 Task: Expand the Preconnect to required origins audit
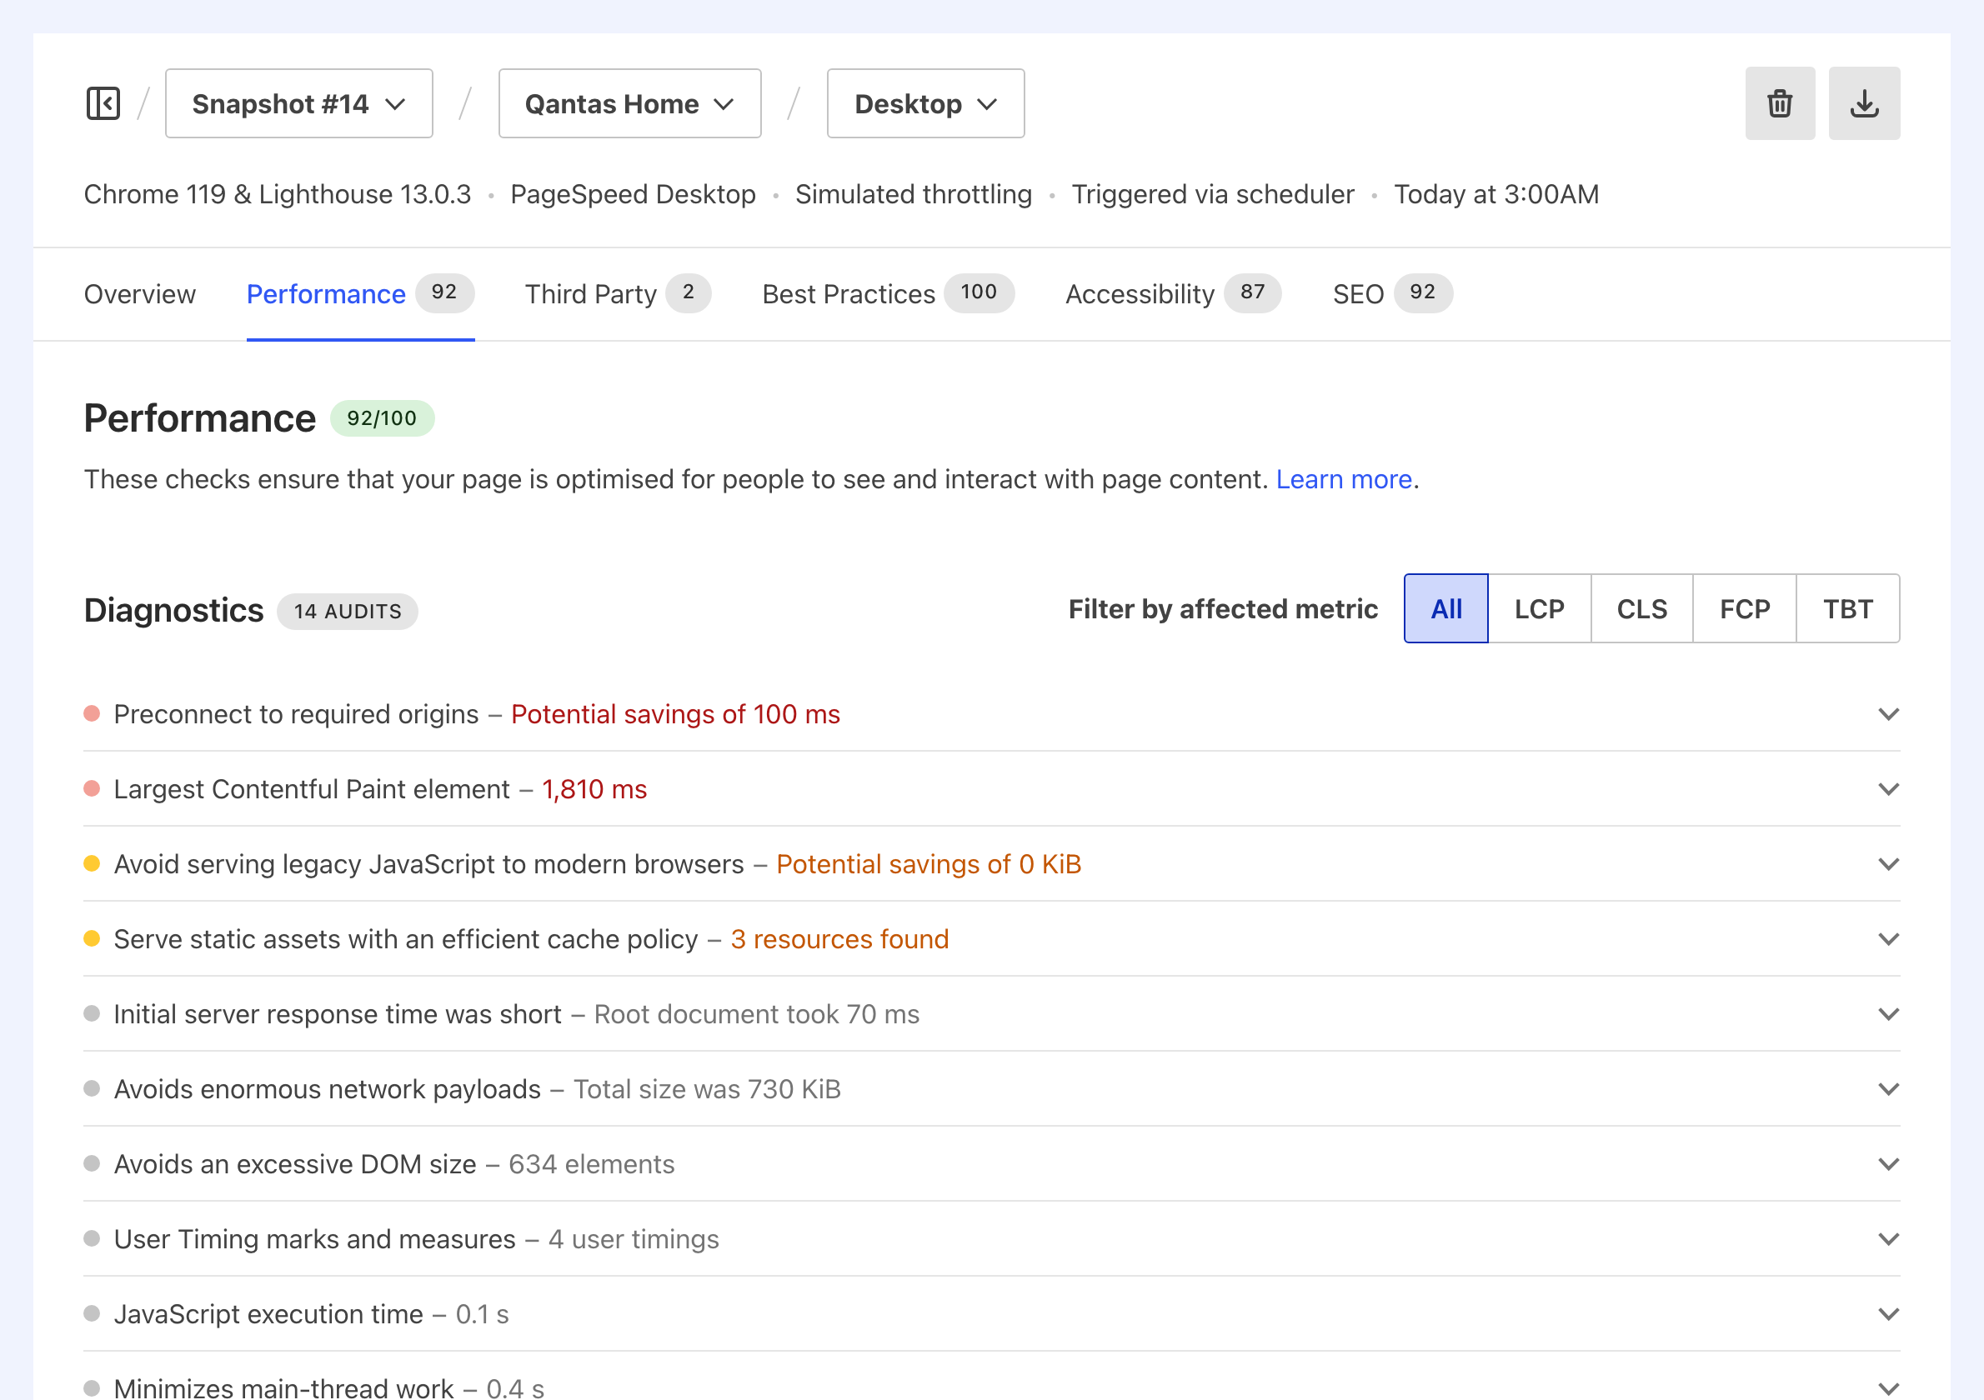tap(1888, 714)
